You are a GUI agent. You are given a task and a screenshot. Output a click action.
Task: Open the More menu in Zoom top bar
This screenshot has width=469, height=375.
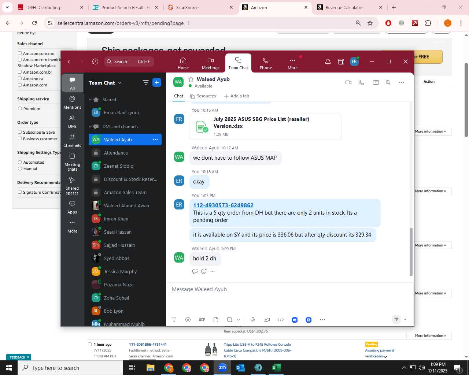[x=292, y=63]
